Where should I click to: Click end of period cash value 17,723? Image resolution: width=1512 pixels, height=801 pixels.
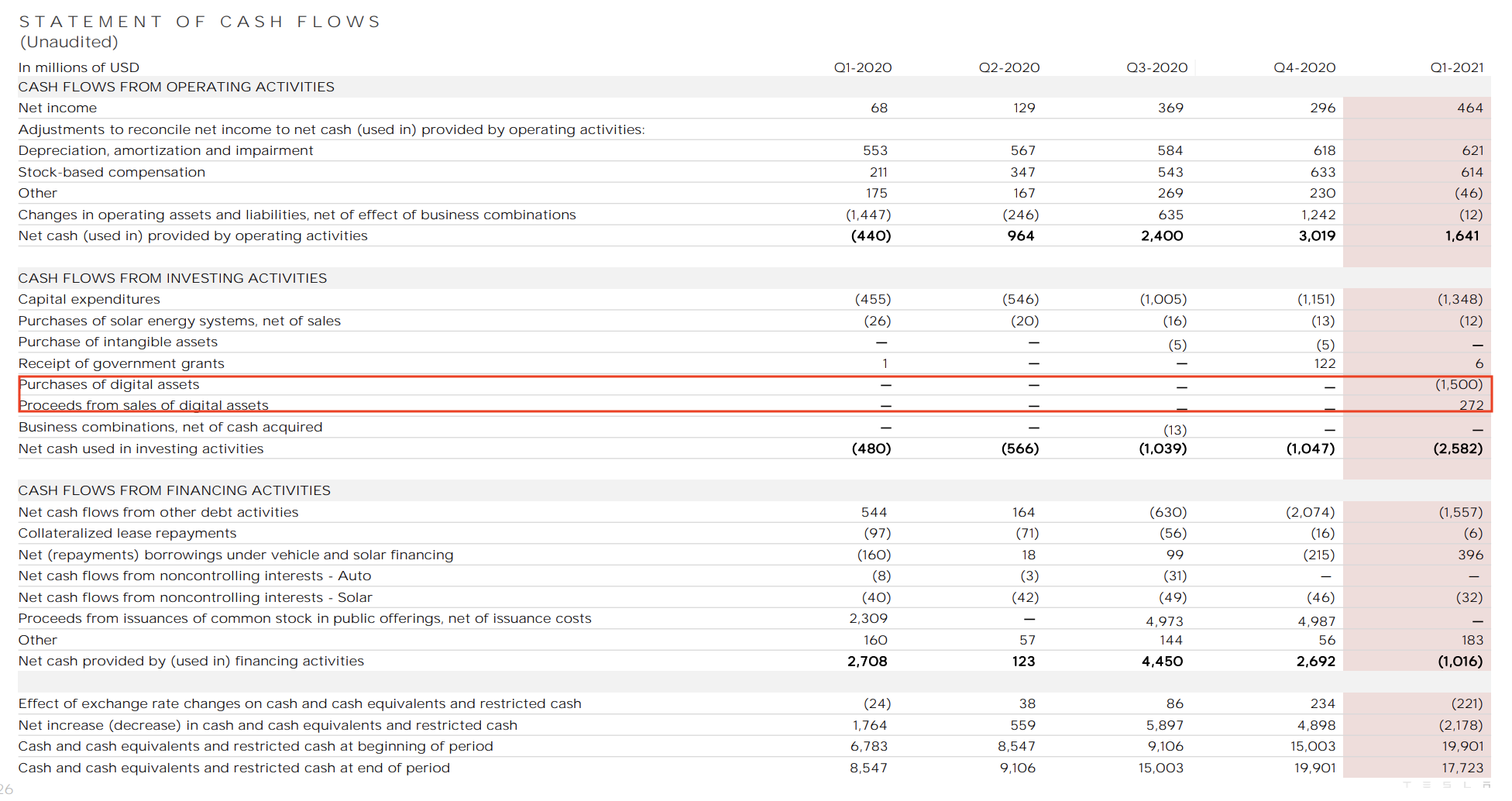click(x=1462, y=768)
